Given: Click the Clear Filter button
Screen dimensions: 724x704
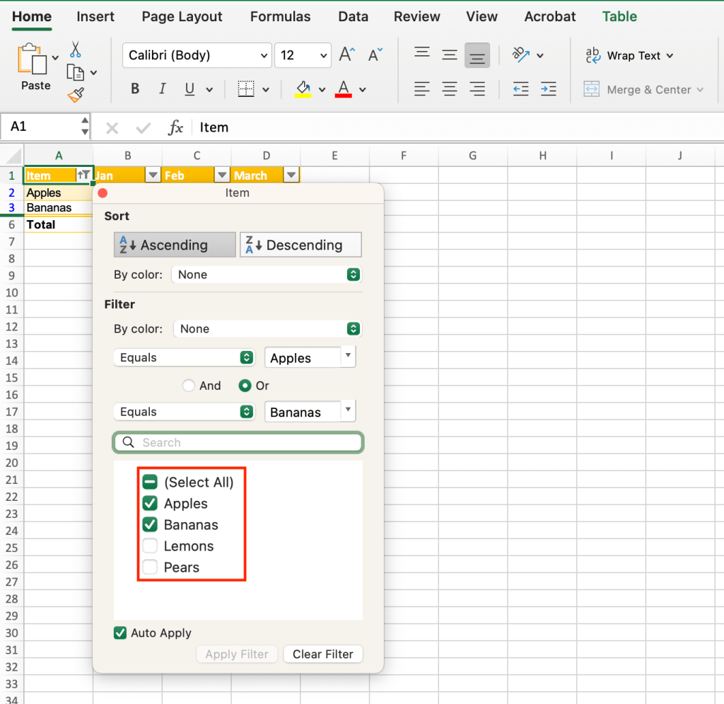Looking at the screenshot, I should [322, 654].
